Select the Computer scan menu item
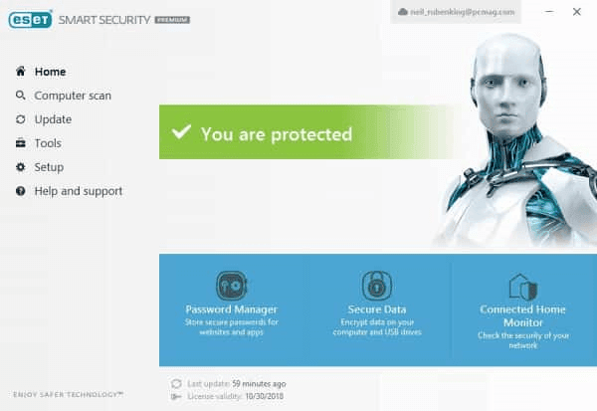The height and width of the screenshot is (411, 597). [x=73, y=96]
